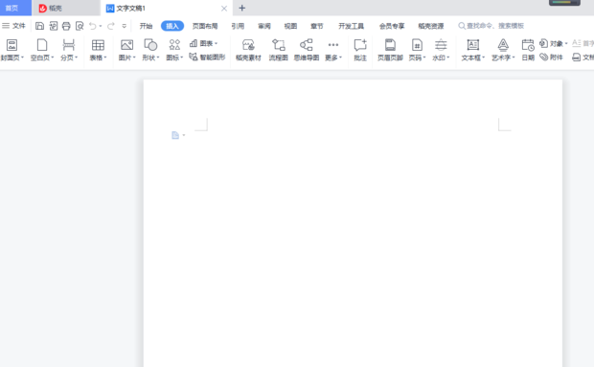The image size is (594, 367).
Task: Switch to Page Layout (页面布局) tab
Action: (205, 26)
